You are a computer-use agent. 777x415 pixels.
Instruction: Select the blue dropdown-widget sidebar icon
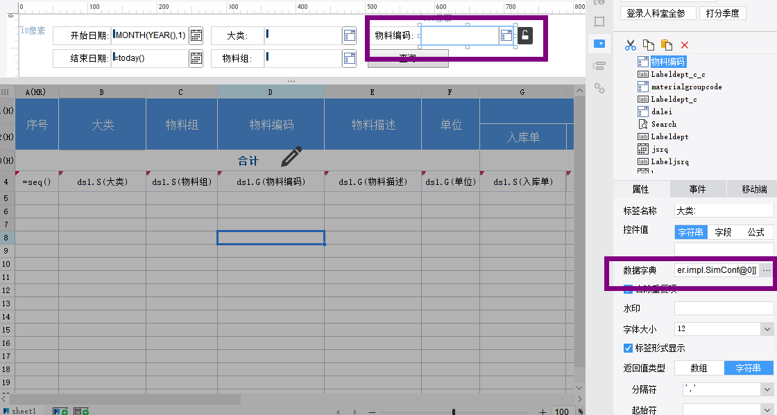(x=599, y=44)
